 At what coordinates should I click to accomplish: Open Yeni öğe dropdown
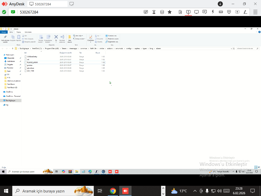tap(78, 36)
